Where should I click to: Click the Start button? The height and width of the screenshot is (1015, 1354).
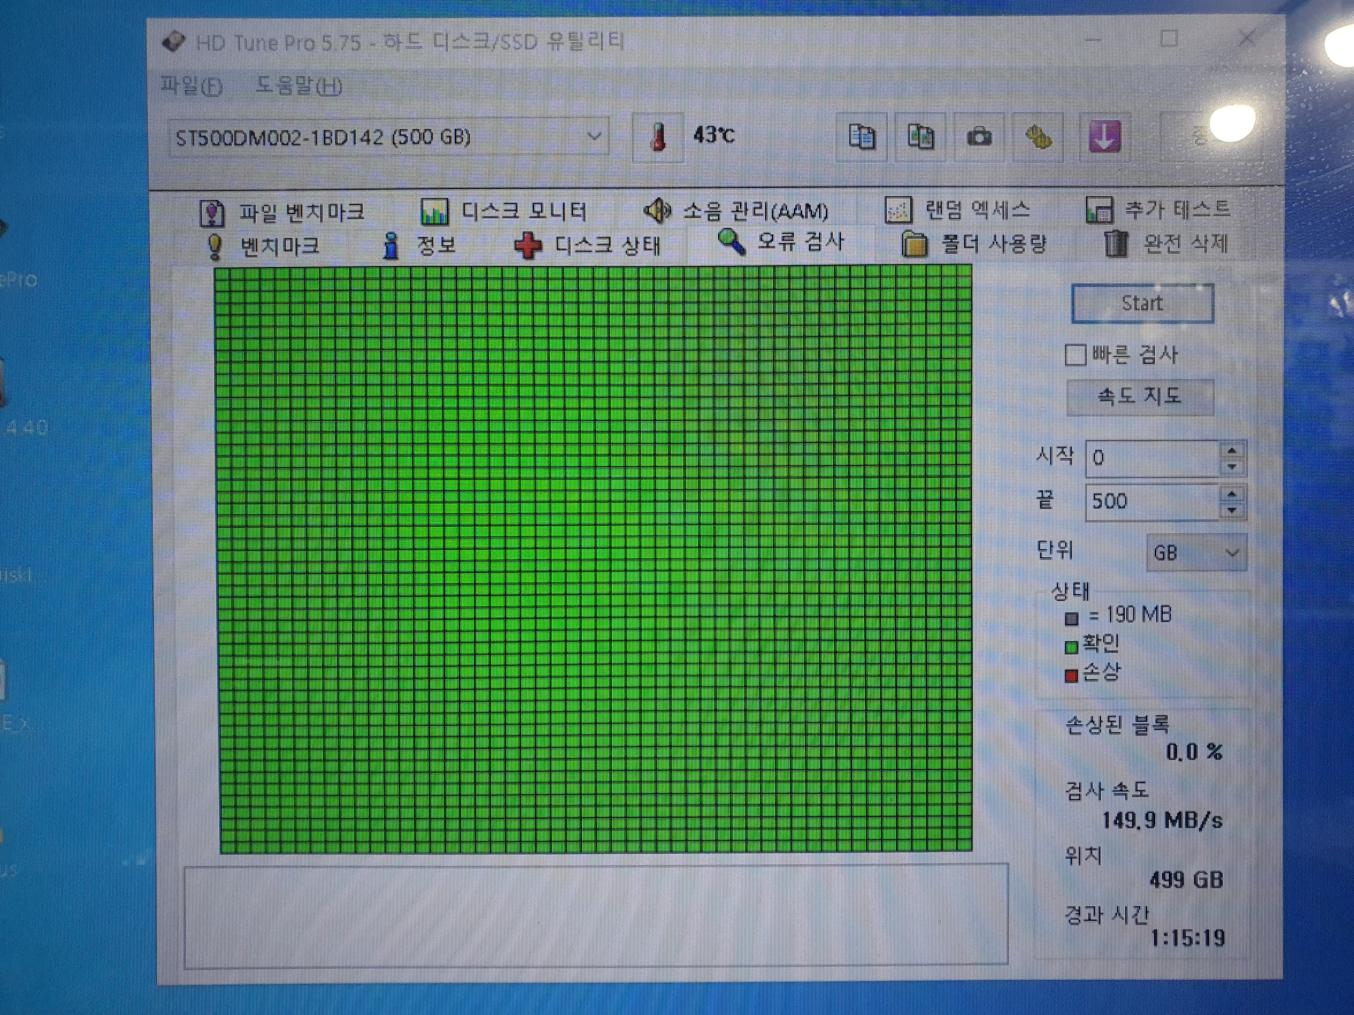[x=1142, y=303]
